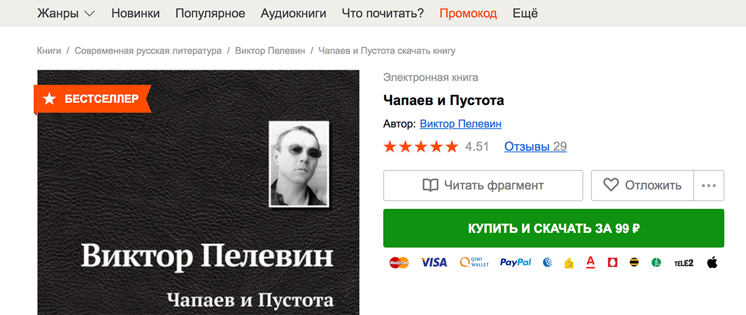This screenshot has width=746, height=315.
Task: Pick QIWI Wallet payment option
Action: pyautogui.click(x=473, y=262)
